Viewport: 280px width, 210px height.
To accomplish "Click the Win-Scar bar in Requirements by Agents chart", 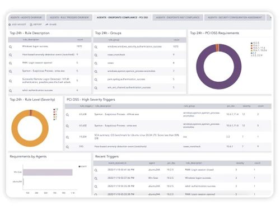I will click(48, 172).
